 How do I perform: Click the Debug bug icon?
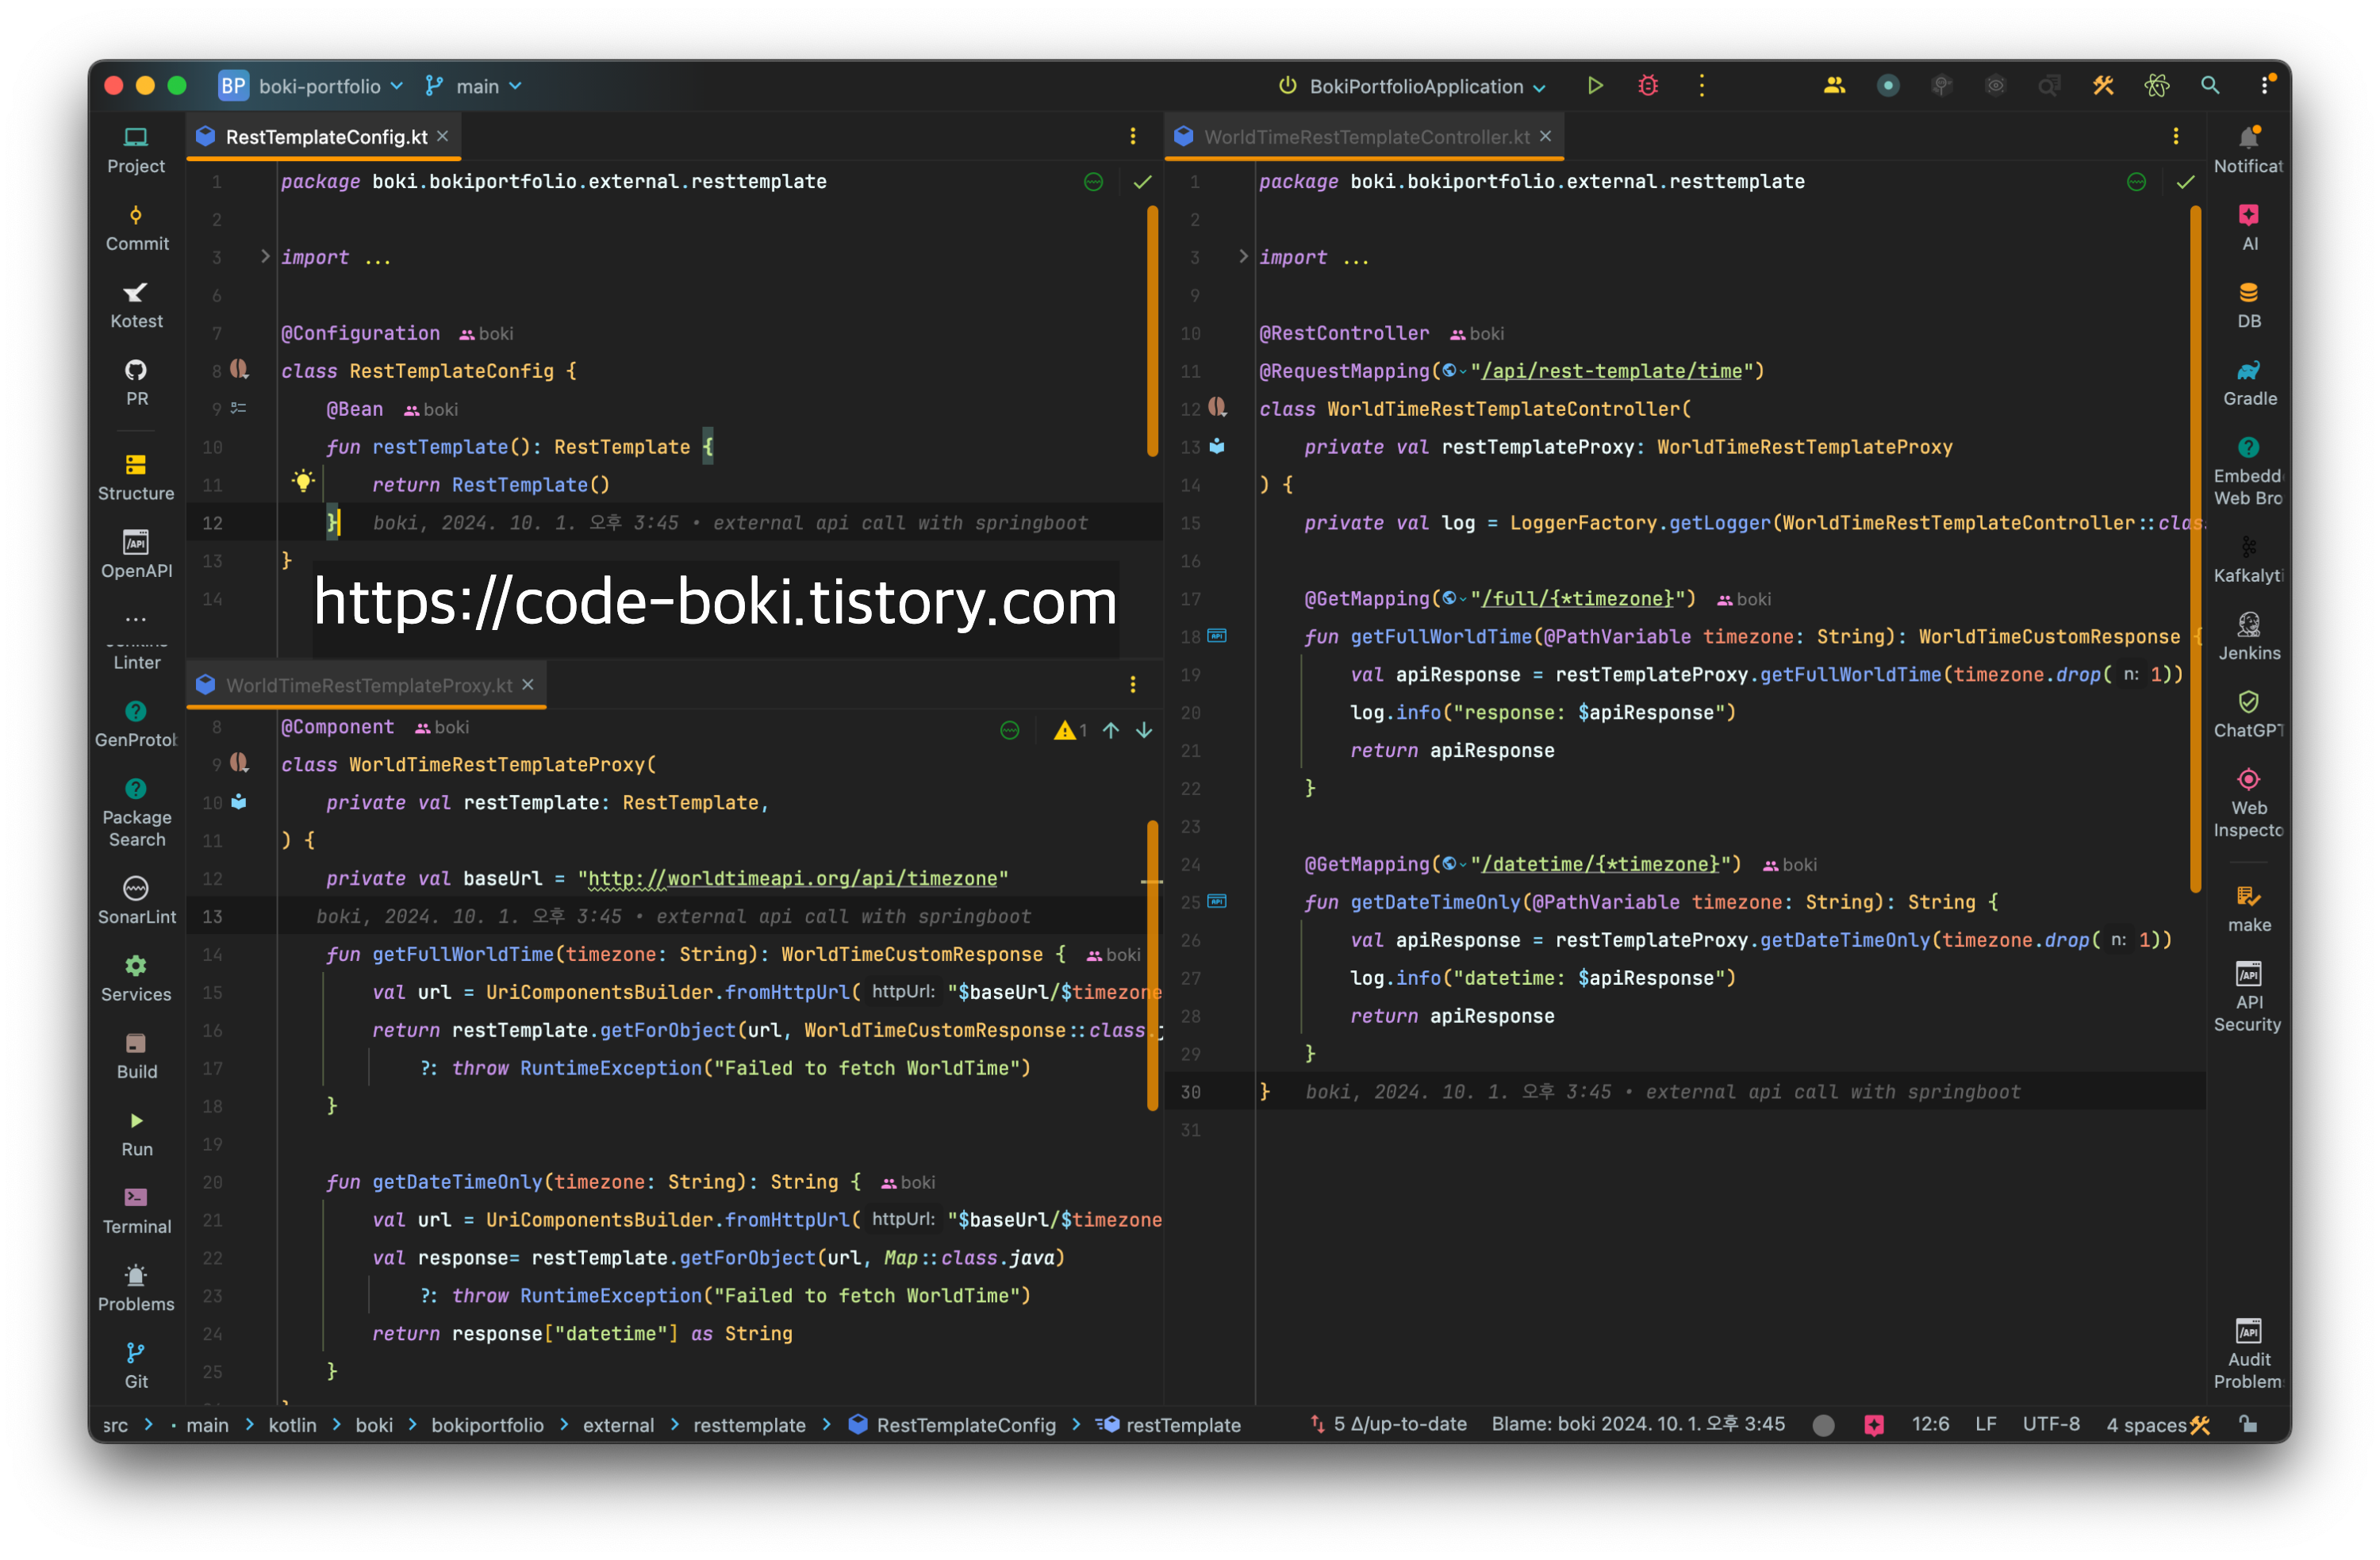pyautogui.click(x=1648, y=86)
